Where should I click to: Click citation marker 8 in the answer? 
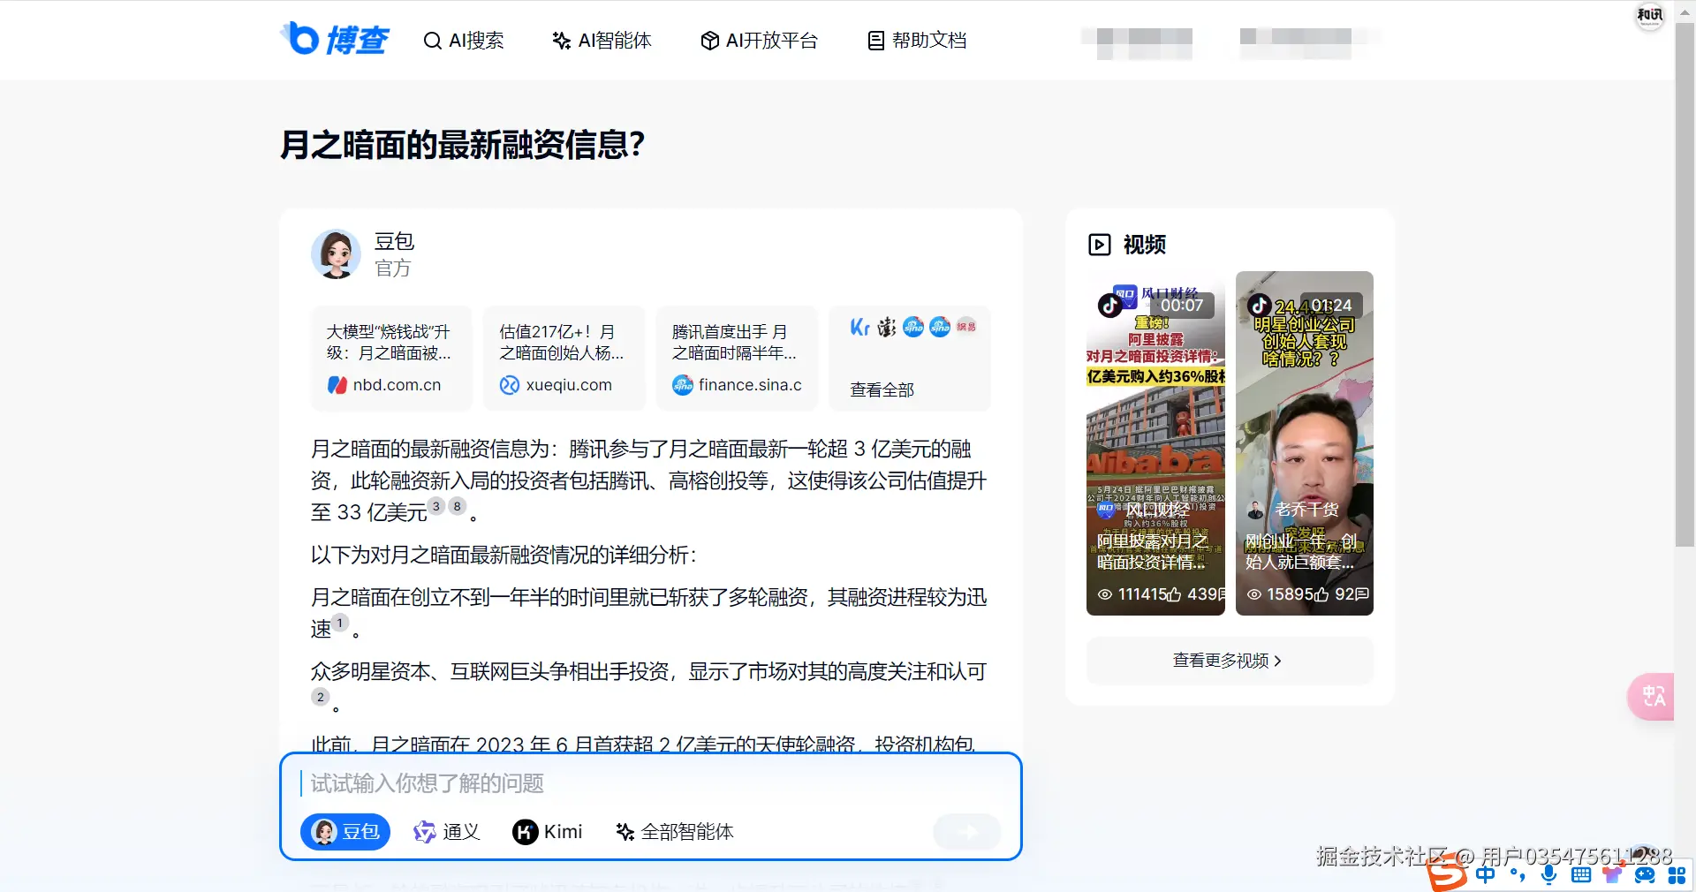point(458,506)
